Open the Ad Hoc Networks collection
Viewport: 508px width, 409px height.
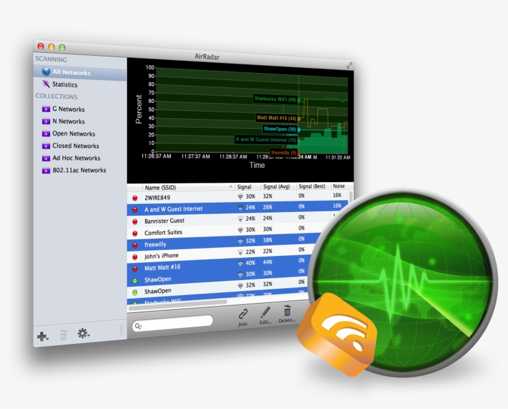click(76, 158)
